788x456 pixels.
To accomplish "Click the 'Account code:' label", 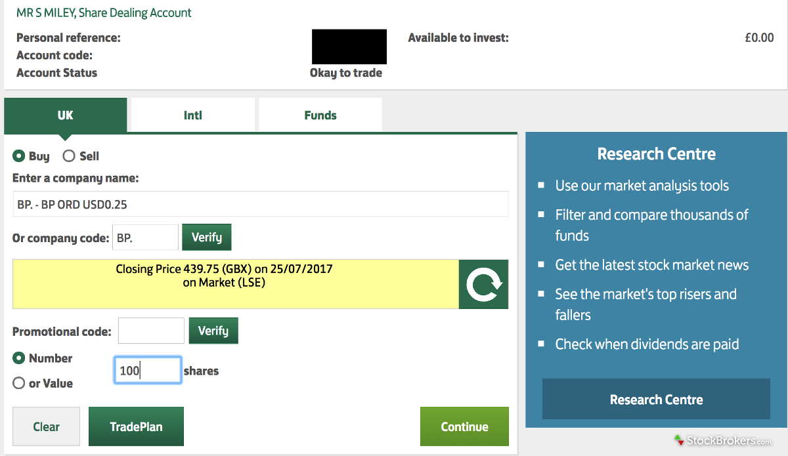I will click(55, 56).
